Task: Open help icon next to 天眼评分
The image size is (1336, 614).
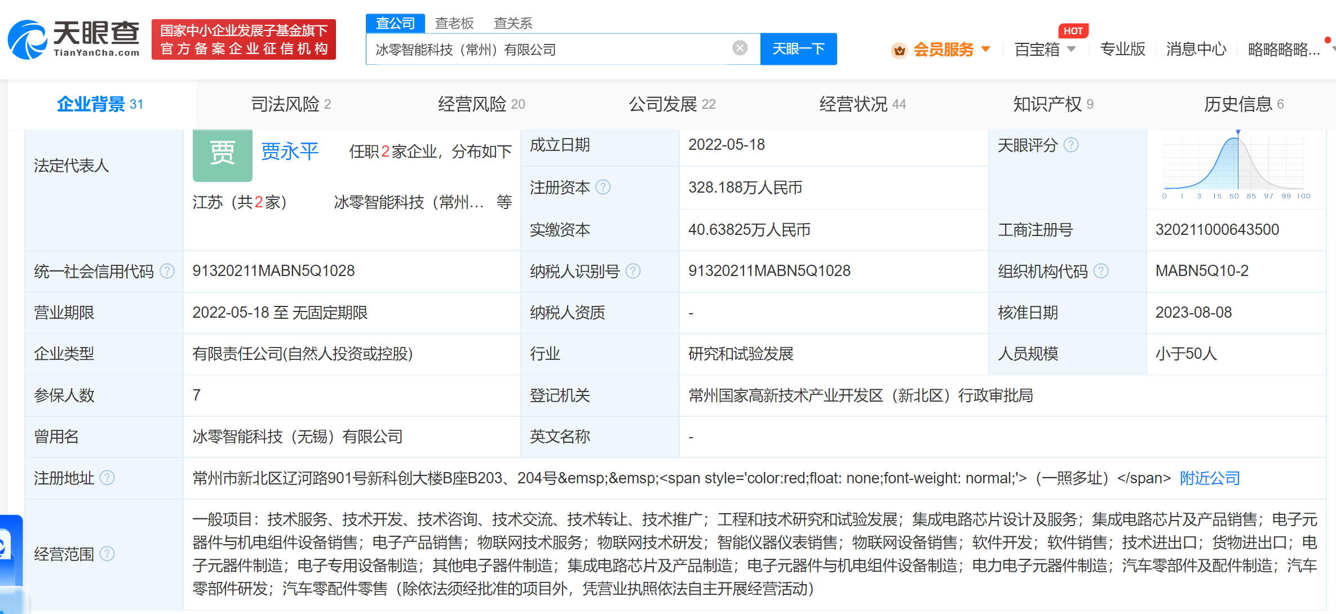Action: point(1070,145)
